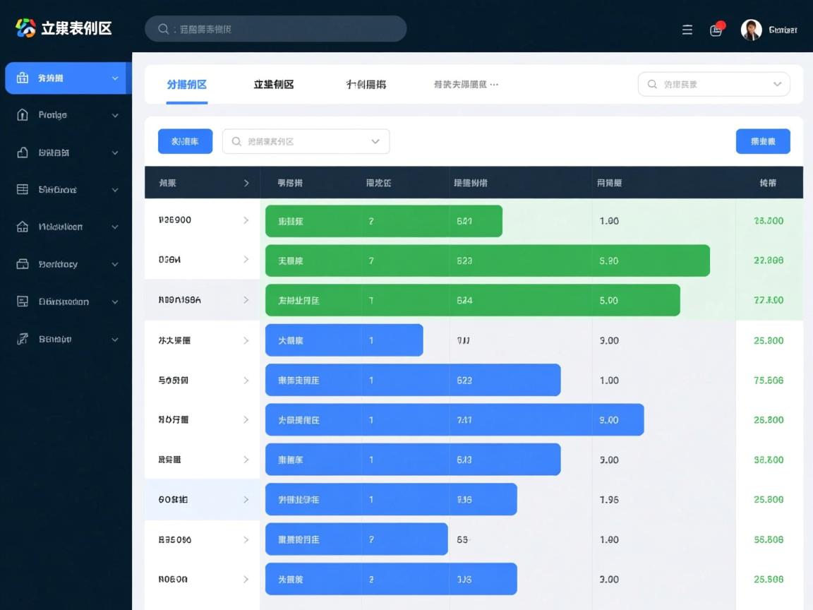
Task: Click the colorful app logo in top-left corner
Action: (25, 28)
